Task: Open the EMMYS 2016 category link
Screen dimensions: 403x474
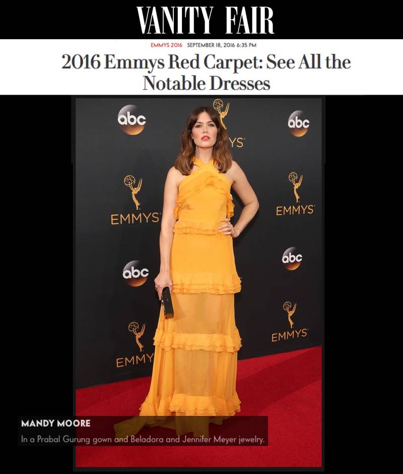Action: [x=166, y=45]
